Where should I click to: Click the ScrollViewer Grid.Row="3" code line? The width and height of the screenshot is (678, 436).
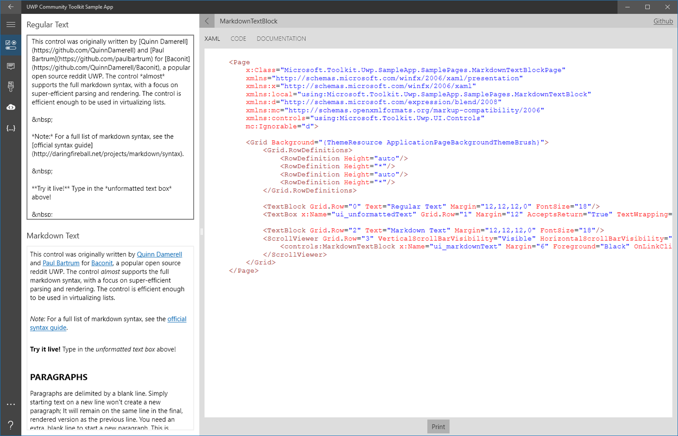coord(467,239)
